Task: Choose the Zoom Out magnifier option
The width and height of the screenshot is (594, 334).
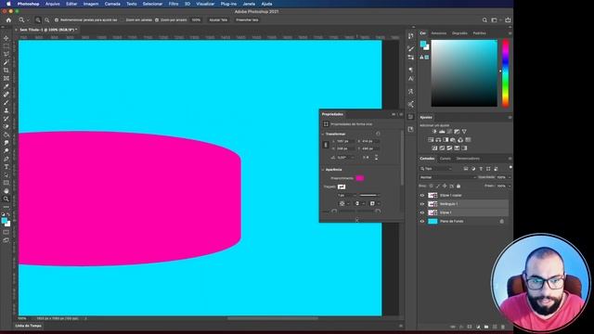Action: [x=47, y=20]
